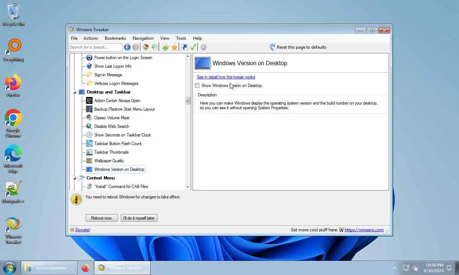The image size is (459, 275).
Task: Open the Tools menu
Action: coord(181,38)
